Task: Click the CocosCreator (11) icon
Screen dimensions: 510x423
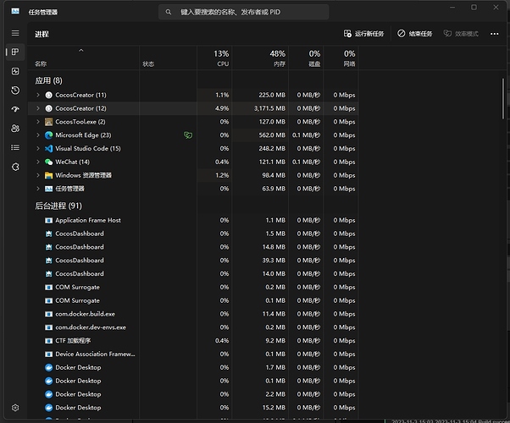Action: coord(49,96)
